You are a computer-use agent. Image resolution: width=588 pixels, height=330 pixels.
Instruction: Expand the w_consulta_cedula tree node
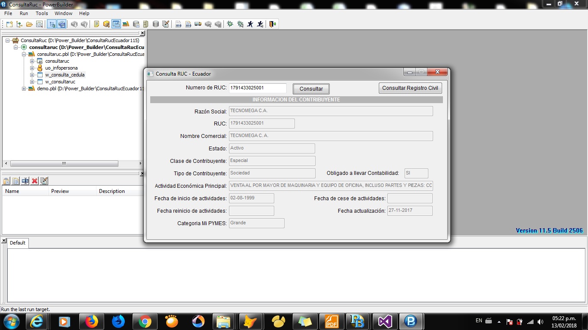pyautogui.click(x=32, y=75)
